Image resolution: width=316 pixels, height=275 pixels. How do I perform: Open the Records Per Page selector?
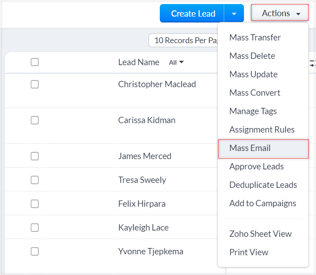pyautogui.click(x=185, y=40)
